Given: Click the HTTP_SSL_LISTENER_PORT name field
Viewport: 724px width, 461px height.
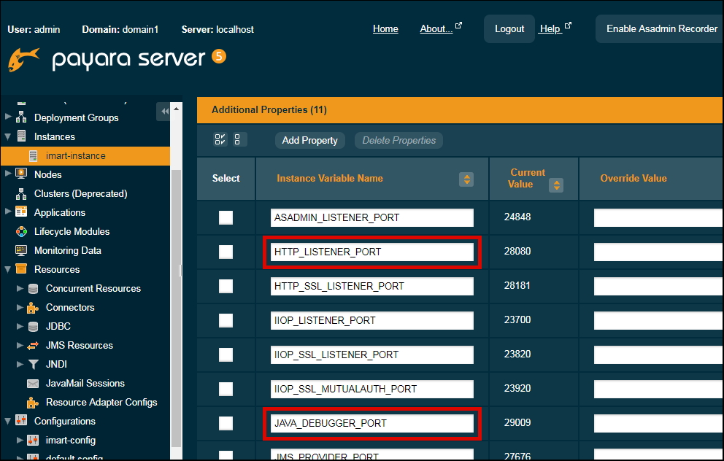Looking at the screenshot, I should (x=371, y=286).
